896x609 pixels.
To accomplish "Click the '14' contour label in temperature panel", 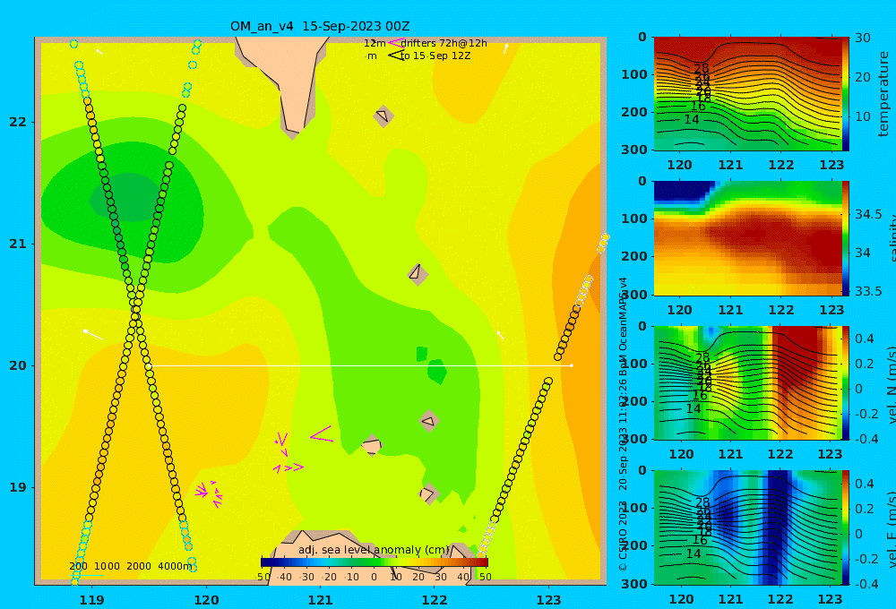I will coord(692,119).
